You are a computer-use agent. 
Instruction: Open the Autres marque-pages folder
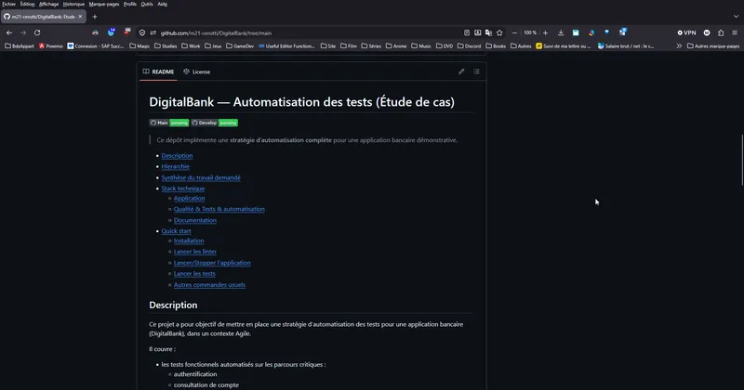click(713, 46)
